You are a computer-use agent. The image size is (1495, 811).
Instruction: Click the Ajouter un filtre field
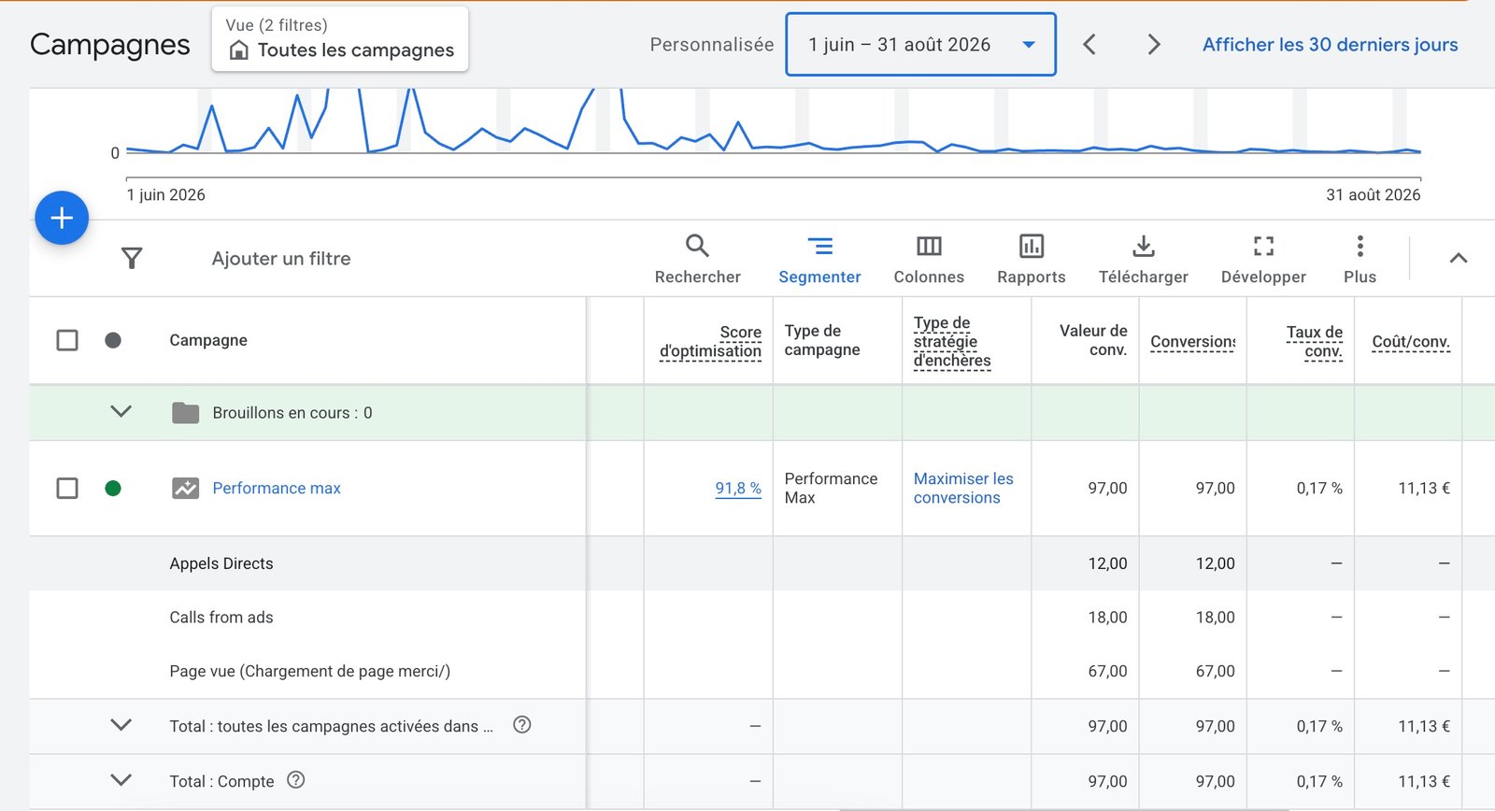tap(281, 258)
